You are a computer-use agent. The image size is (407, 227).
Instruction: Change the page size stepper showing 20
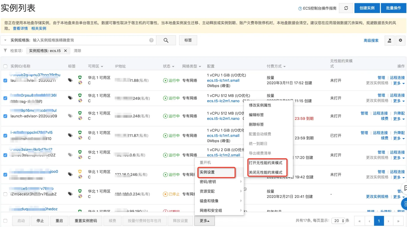click(338, 221)
